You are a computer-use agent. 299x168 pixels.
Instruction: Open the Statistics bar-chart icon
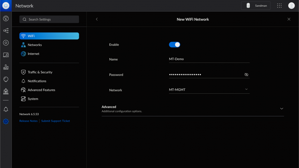[6, 67]
